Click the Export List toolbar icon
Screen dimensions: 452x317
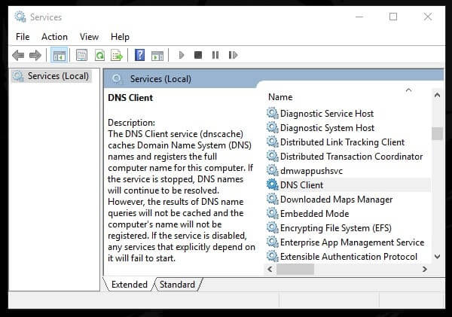click(117, 55)
